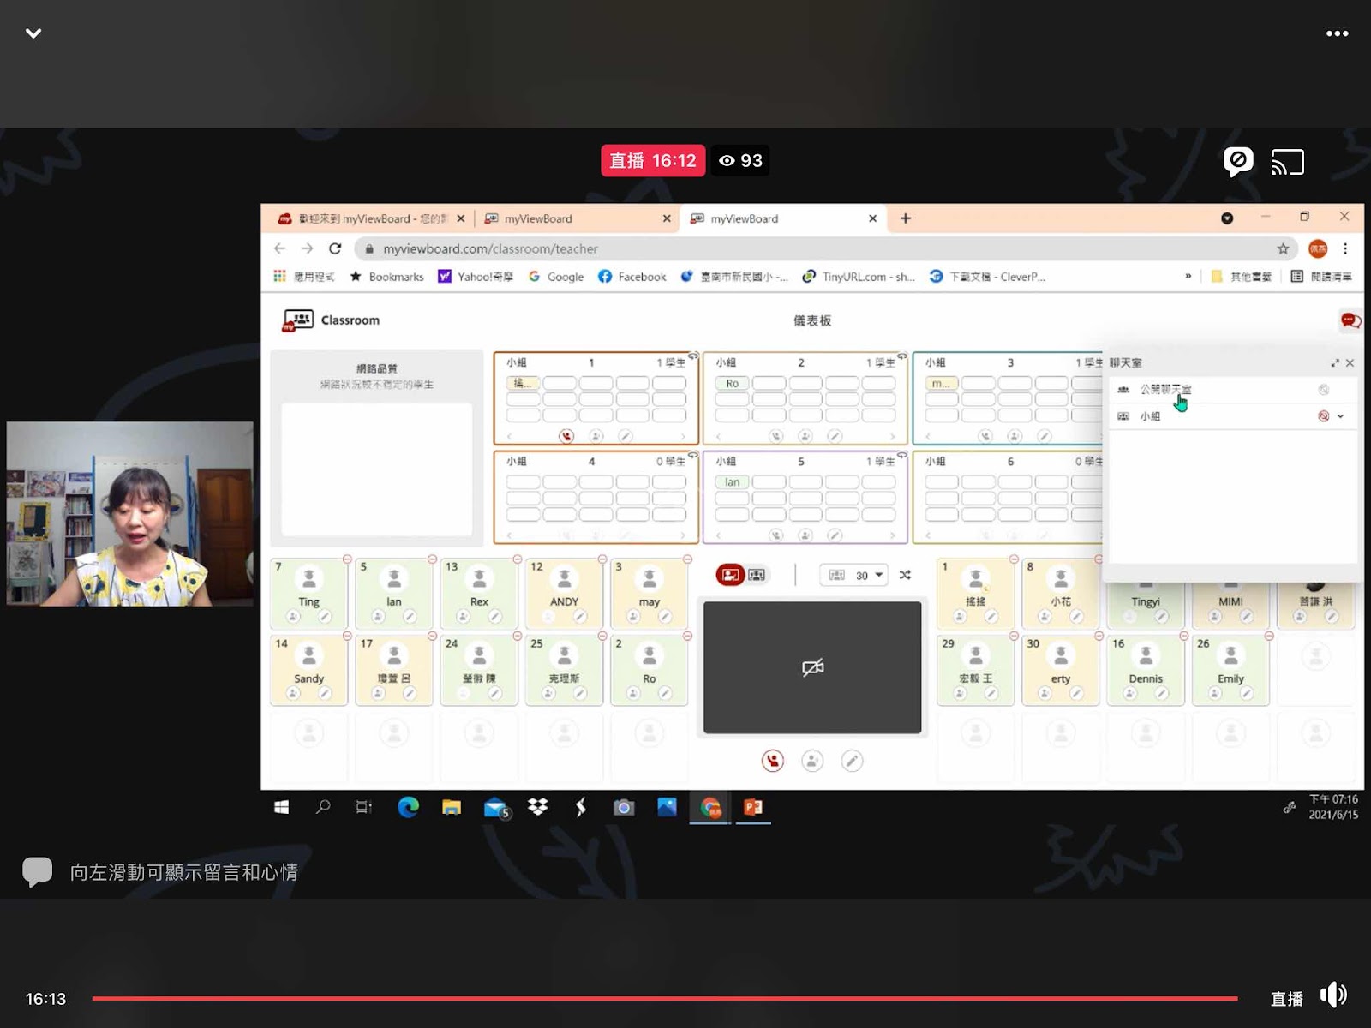Click the Classroom logo

pyautogui.click(x=332, y=320)
